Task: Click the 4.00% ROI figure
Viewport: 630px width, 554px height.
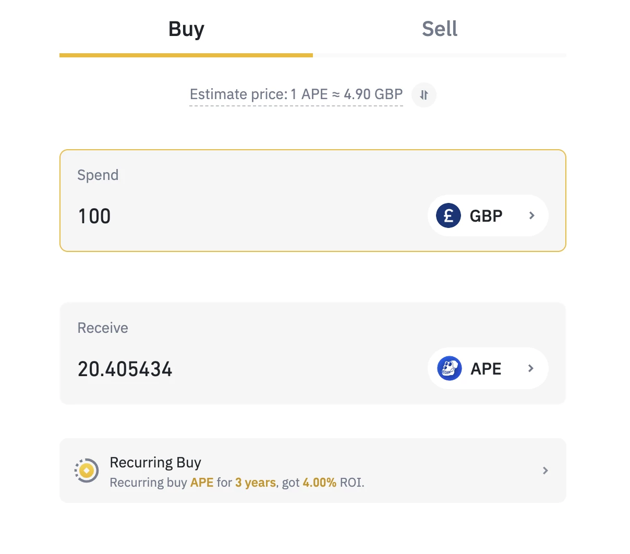Action: [x=319, y=483]
